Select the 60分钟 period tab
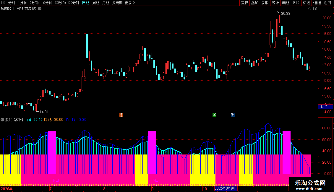Screen dimensions: 334x192 [74, 3]
